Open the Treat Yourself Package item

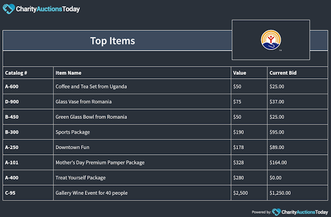(x=81, y=178)
